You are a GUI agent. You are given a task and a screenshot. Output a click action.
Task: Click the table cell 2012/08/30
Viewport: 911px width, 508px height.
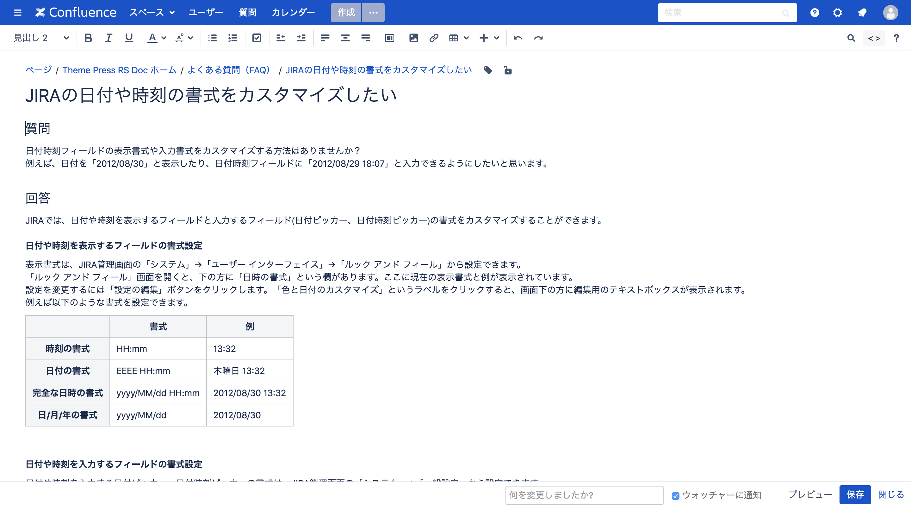(x=250, y=415)
